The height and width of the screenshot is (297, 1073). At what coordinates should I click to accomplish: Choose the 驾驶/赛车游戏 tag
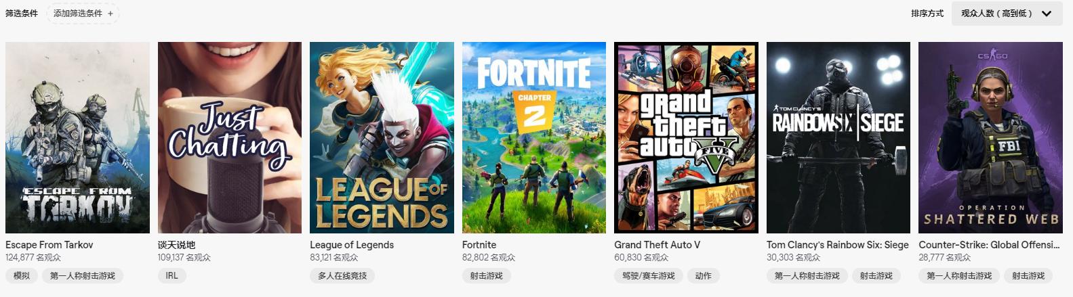point(649,276)
